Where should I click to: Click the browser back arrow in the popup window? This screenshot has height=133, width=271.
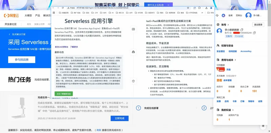54,8
